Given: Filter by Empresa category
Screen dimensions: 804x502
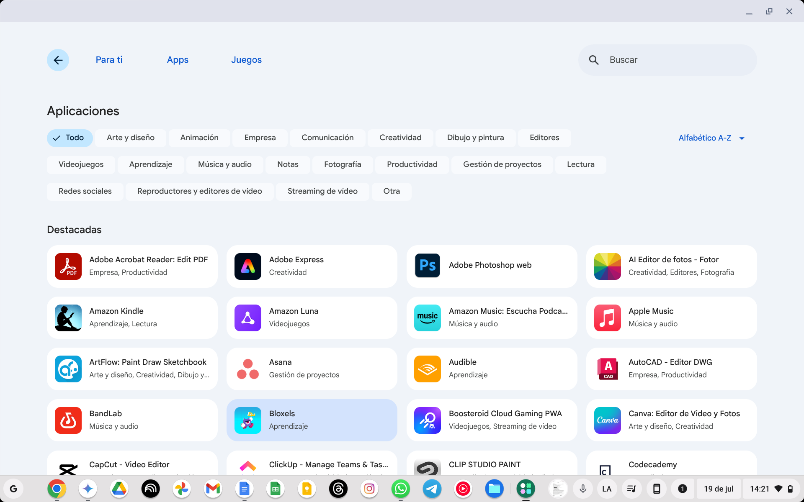Looking at the screenshot, I should 260,138.
